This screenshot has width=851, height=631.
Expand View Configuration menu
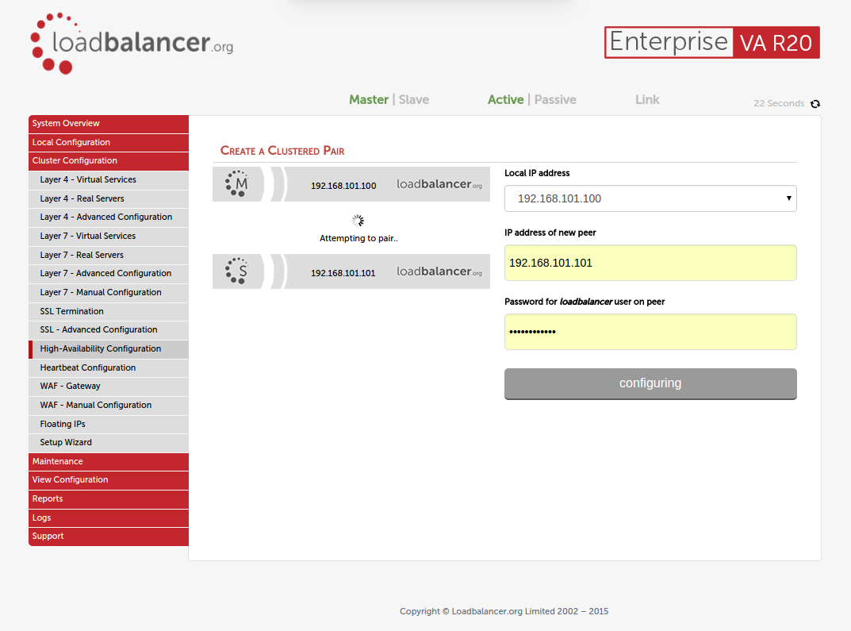(x=109, y=480)
